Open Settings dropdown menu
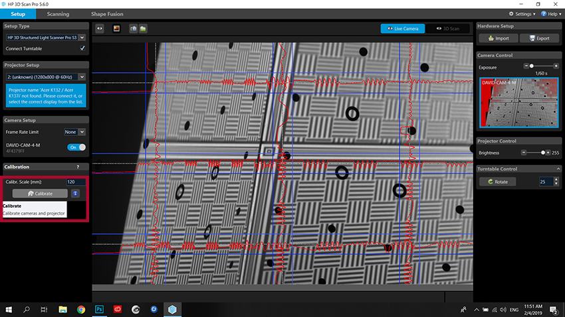Viewport: 565px width, 317px height. [x=522, y=14]
